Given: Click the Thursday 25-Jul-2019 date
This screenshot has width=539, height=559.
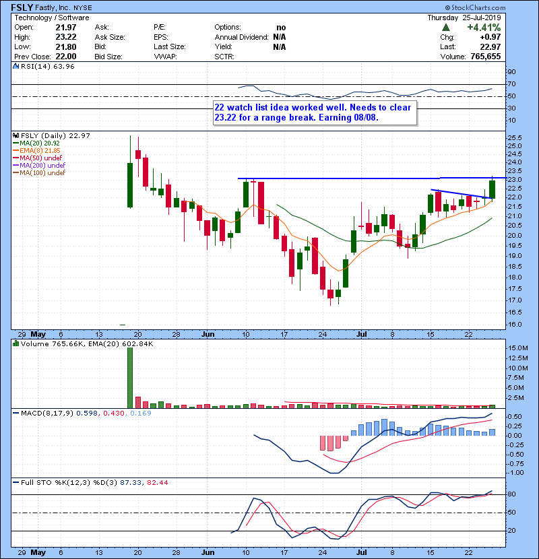Looking at the screenshot, I should tap(464, 18).
